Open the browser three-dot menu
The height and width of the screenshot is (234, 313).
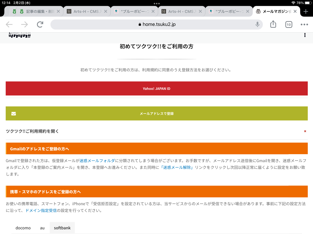pos(304,25)
